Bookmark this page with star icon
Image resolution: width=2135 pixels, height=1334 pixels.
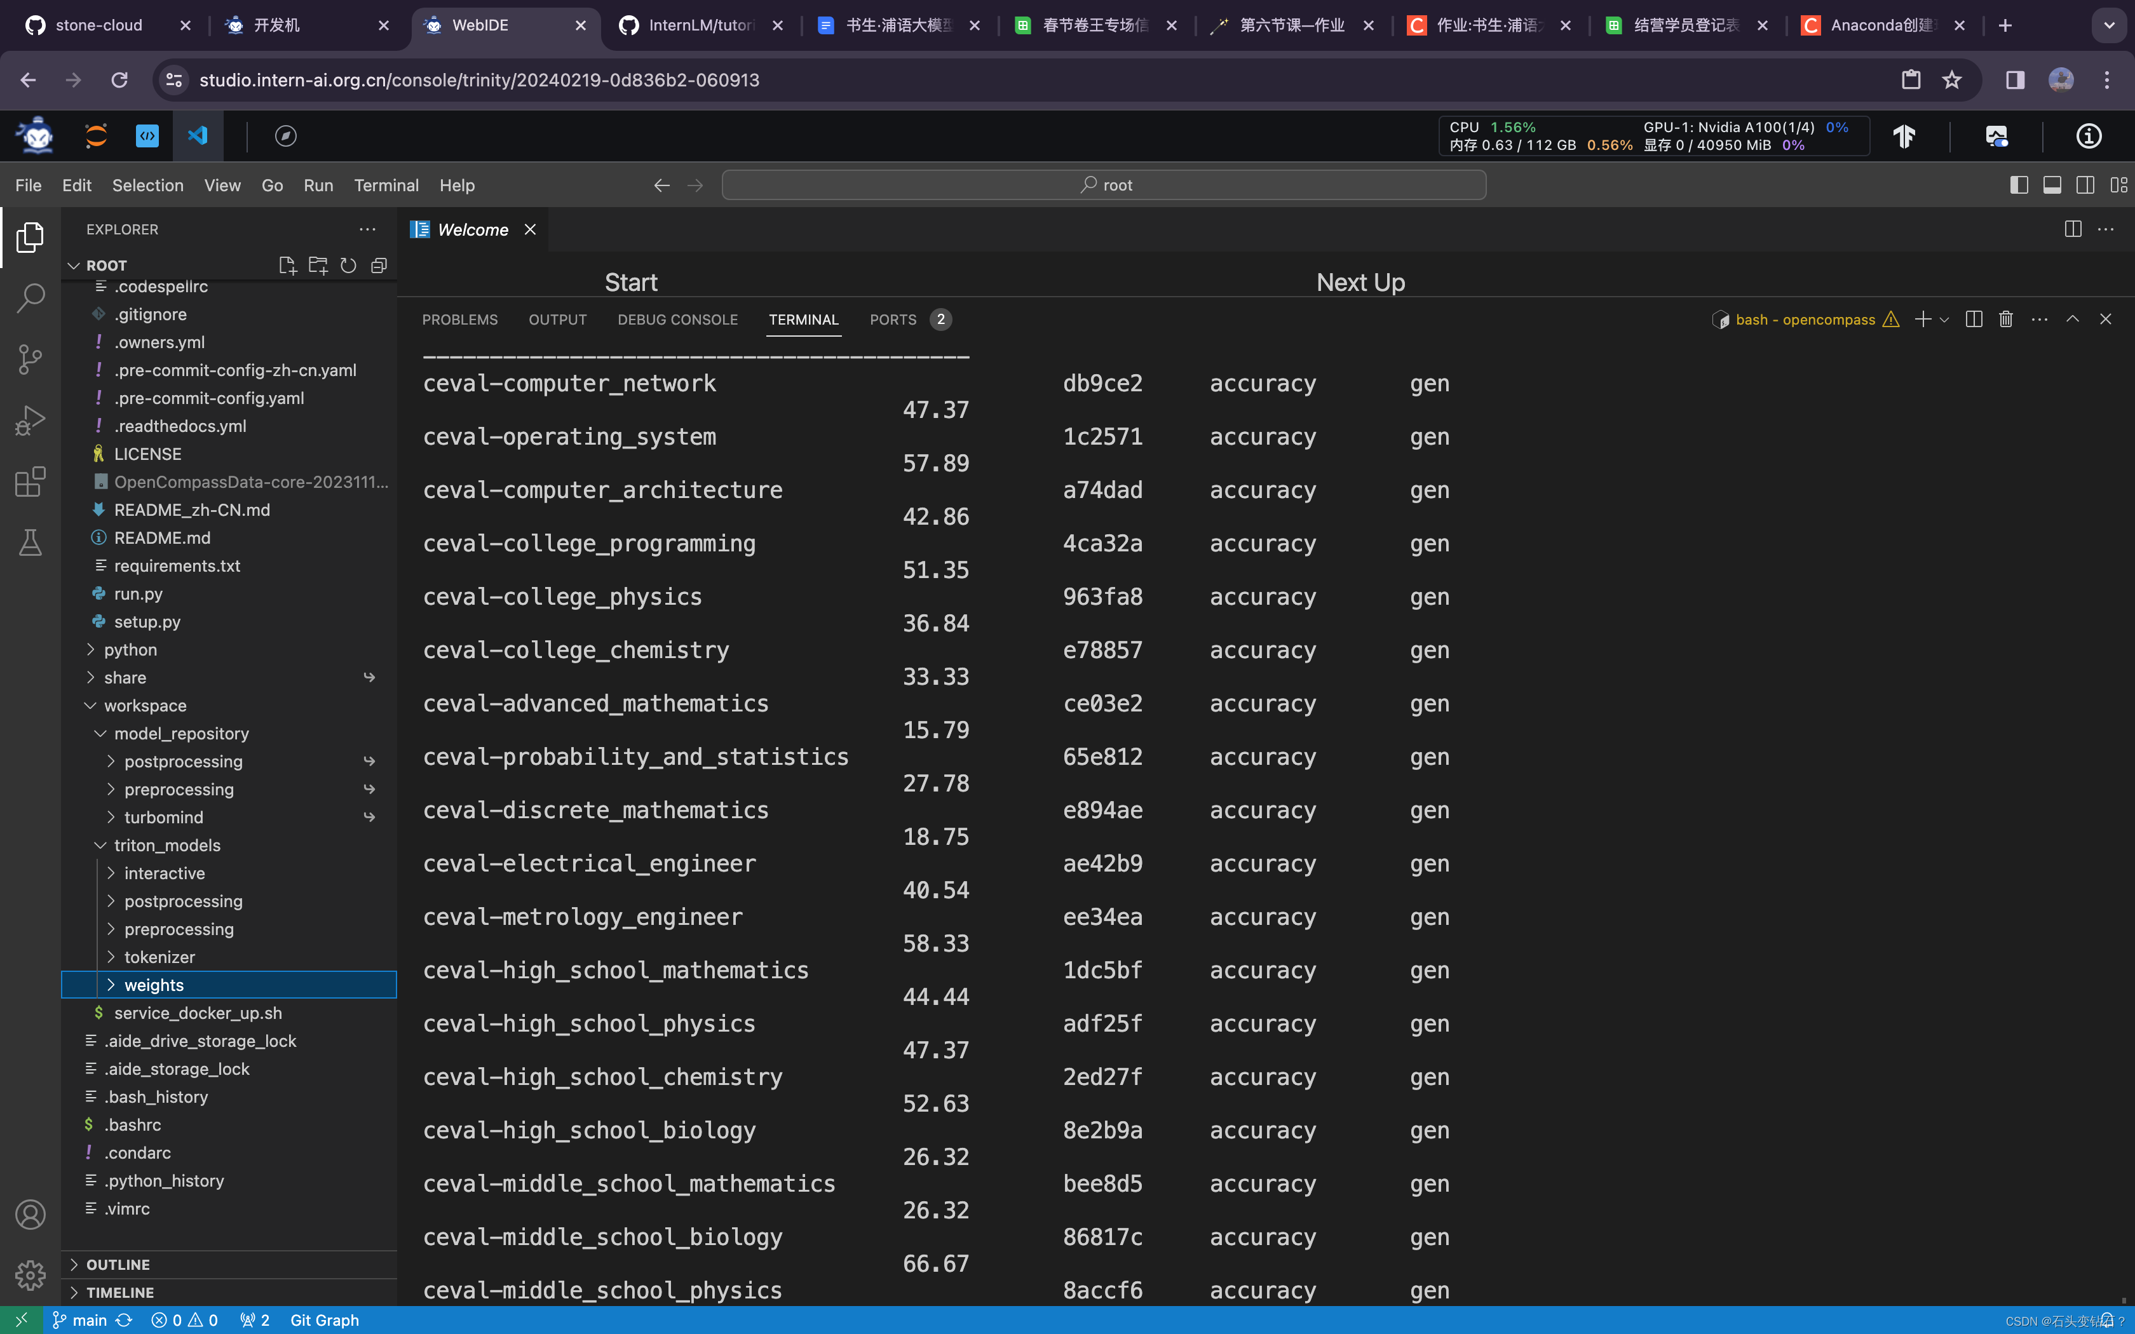click(1951, 80)
